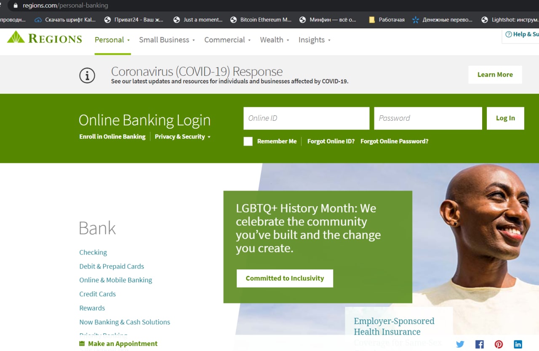The image size is (539, 351).
Task: Click the LGBTQ+ History Month headline
Action: pyautogui.click(x=308, y=228)
